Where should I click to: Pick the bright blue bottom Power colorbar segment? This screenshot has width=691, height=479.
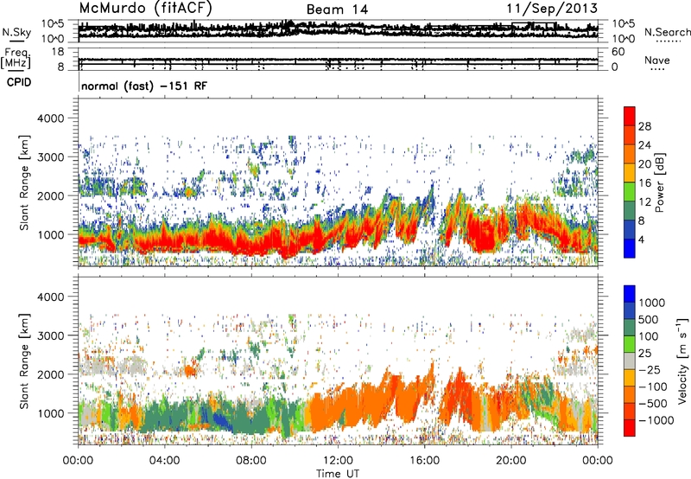tap(630, 248)
